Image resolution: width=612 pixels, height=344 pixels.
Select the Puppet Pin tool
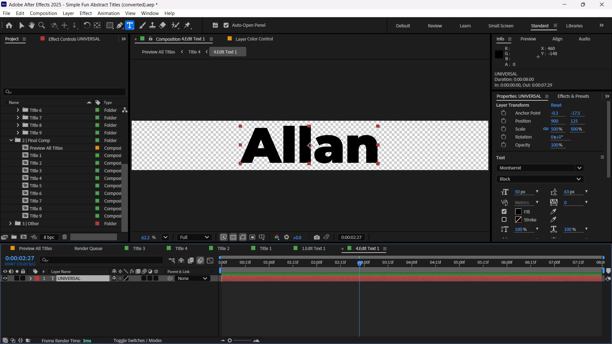coord(187,25)
